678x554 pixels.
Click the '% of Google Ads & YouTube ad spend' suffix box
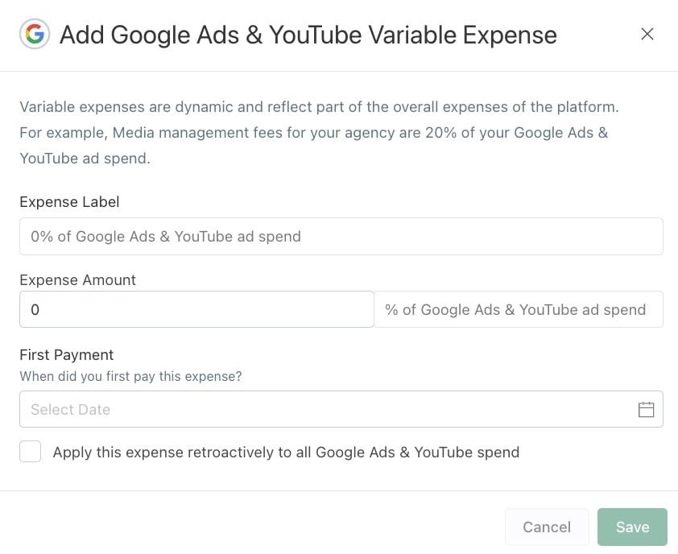pos(518,309)
